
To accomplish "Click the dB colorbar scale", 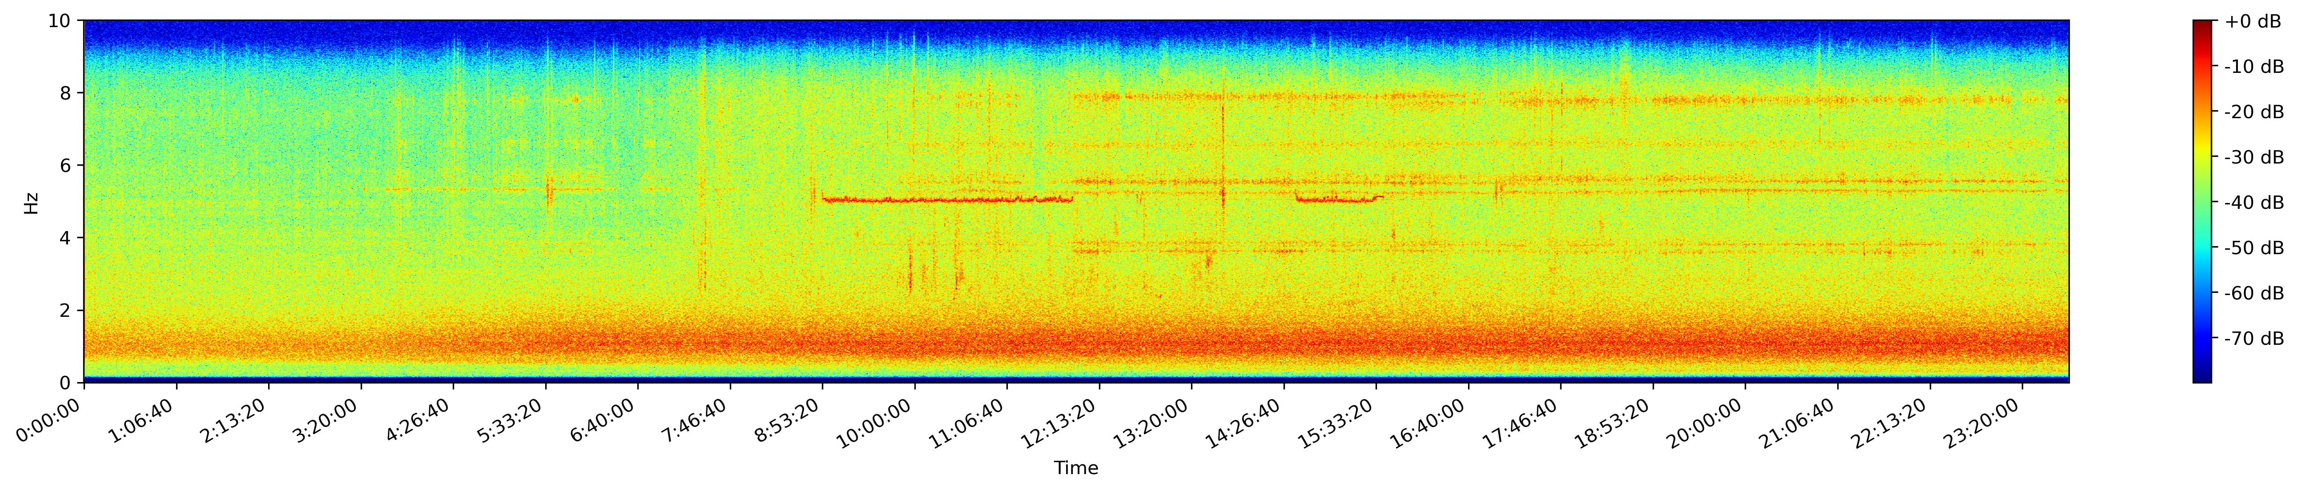I will (x=2202, y=201).
